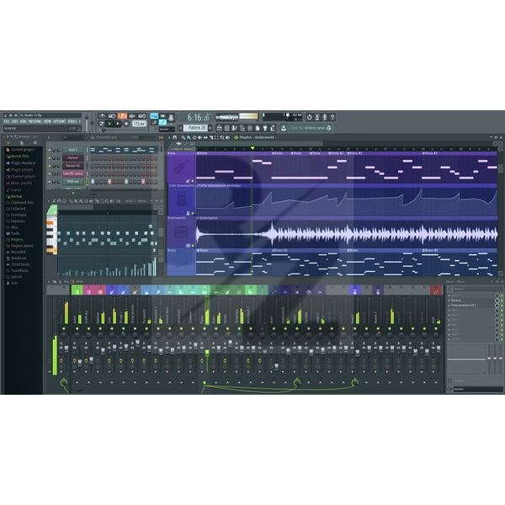Toggle the metronome icon in the transport panel

click(103, 115)
